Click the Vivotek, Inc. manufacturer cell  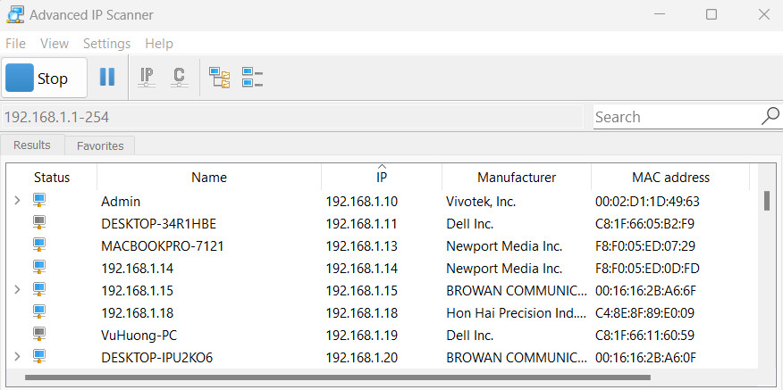(x=481, y=202)
